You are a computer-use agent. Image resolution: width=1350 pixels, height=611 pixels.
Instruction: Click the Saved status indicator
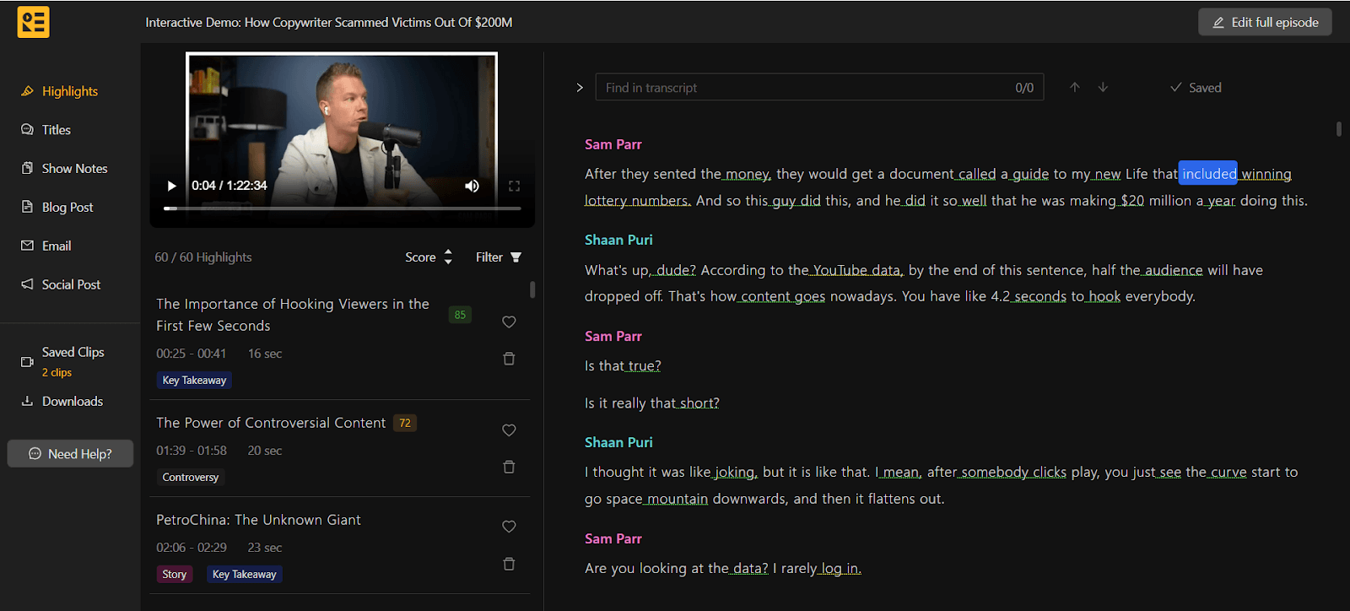[x=1196, y=88]
